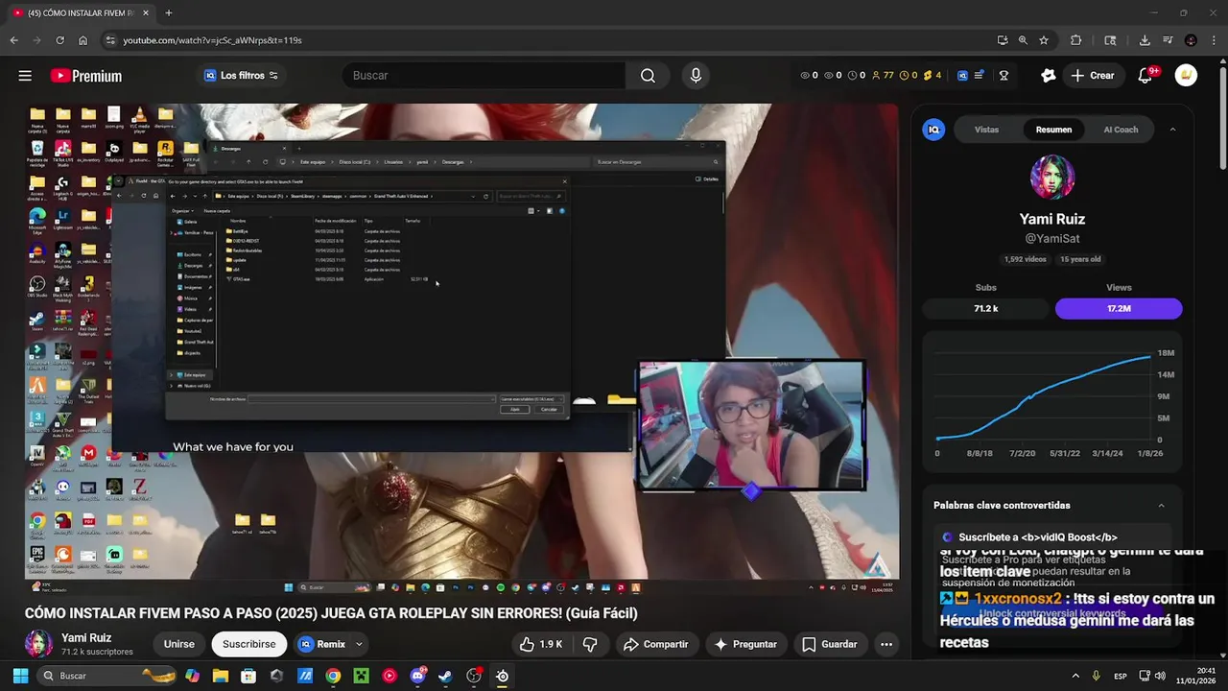
Task: Click the video title text
Action: 331,613
